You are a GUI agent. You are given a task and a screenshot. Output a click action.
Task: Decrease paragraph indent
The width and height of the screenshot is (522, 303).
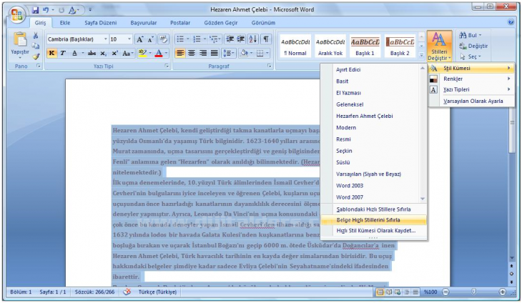point(230,39)
